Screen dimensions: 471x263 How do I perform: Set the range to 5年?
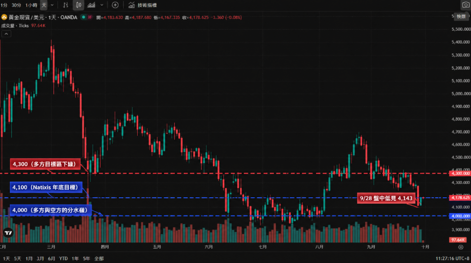[x=87, y=259]
